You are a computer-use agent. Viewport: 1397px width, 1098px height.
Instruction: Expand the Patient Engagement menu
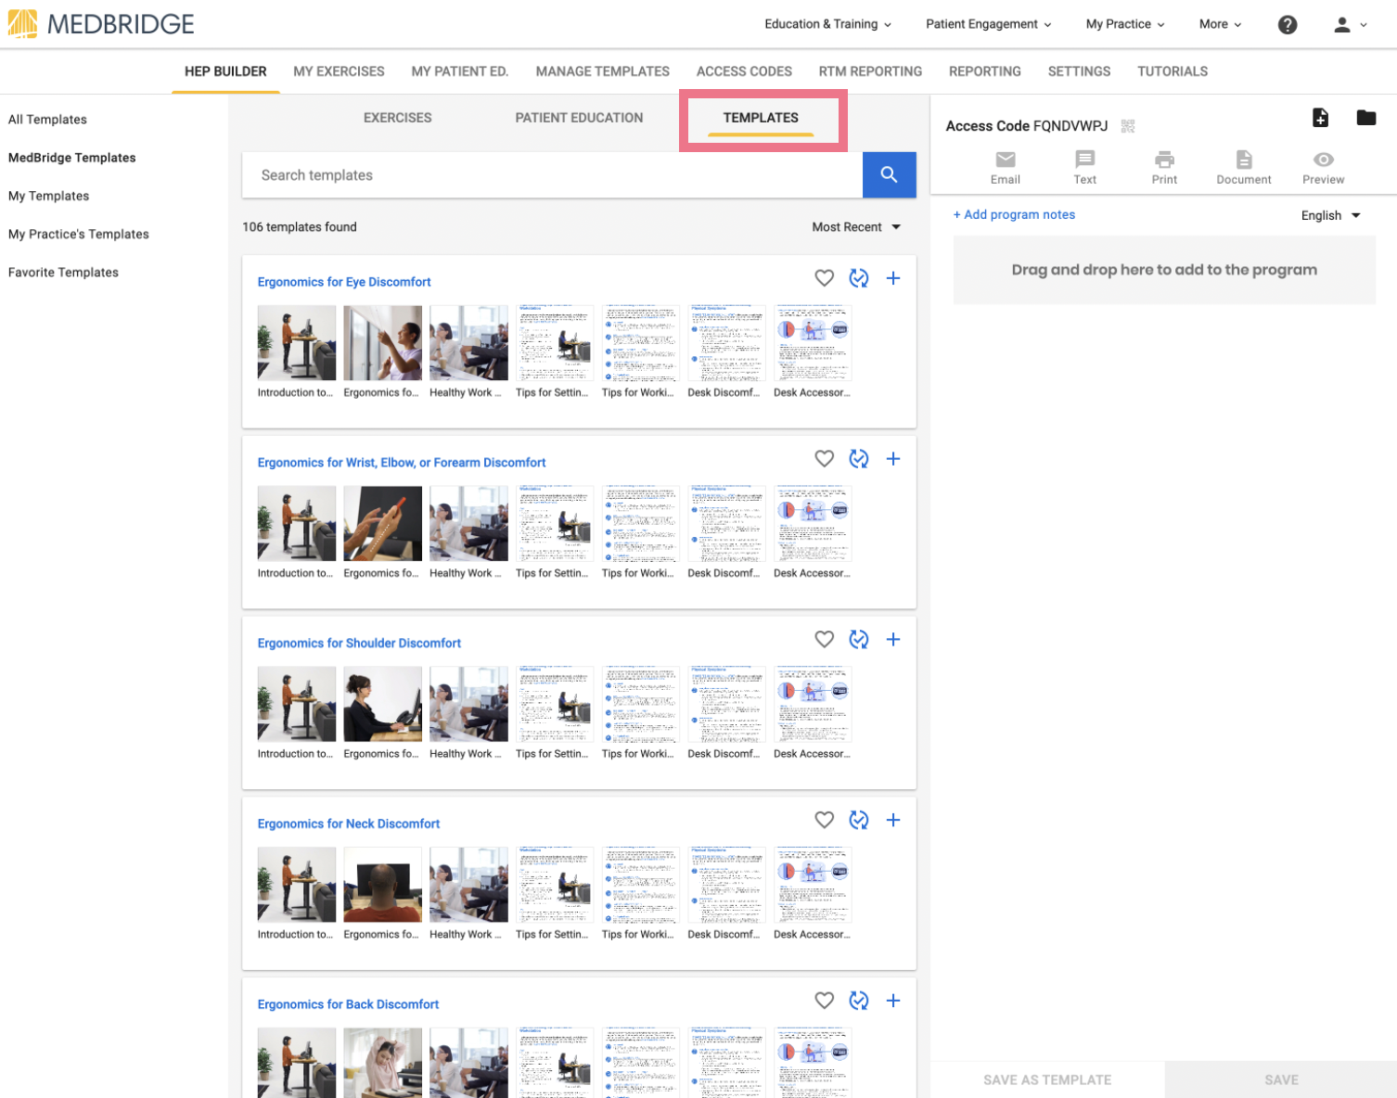[x=989, y=24]
